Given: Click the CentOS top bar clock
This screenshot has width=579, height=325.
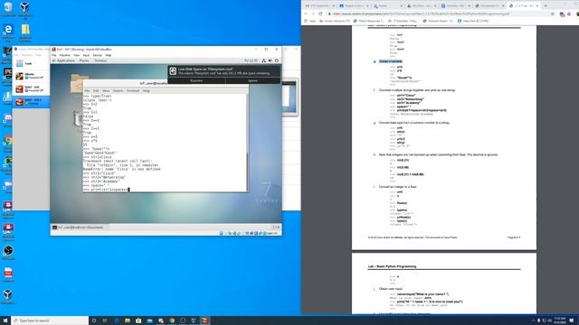Looking at the screenshot, I should point(252,60).
